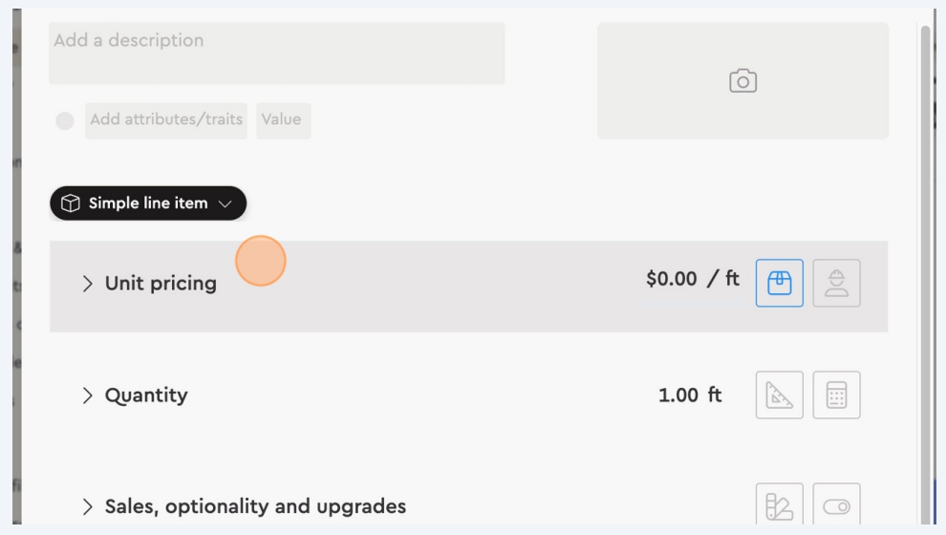Expand the Sales, optionality and upgrades chevron
Screen dimensions: 946x535
pyautogui.click(x=88, y=506)
